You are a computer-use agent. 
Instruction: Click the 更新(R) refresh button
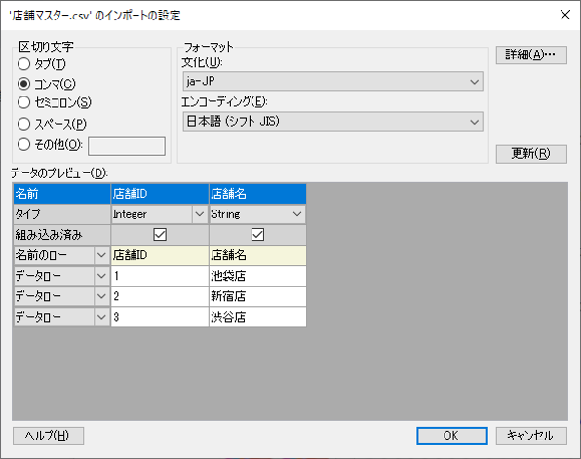click(x=531, y=154)
